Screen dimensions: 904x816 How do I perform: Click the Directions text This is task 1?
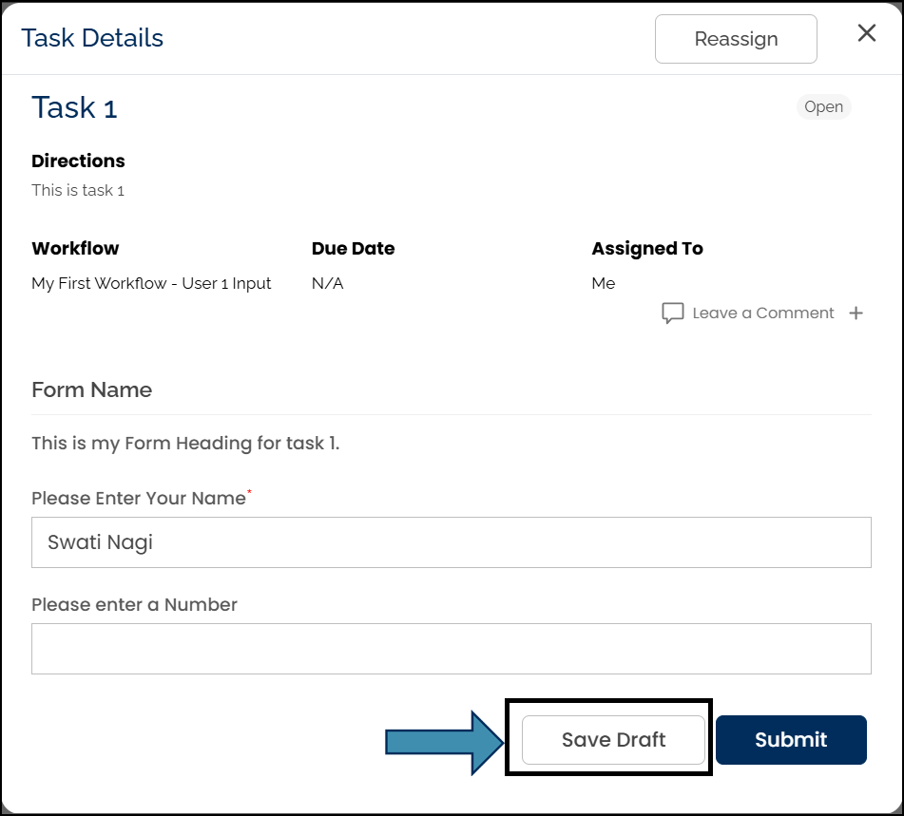pyautogui.click(x=78, y=190)
